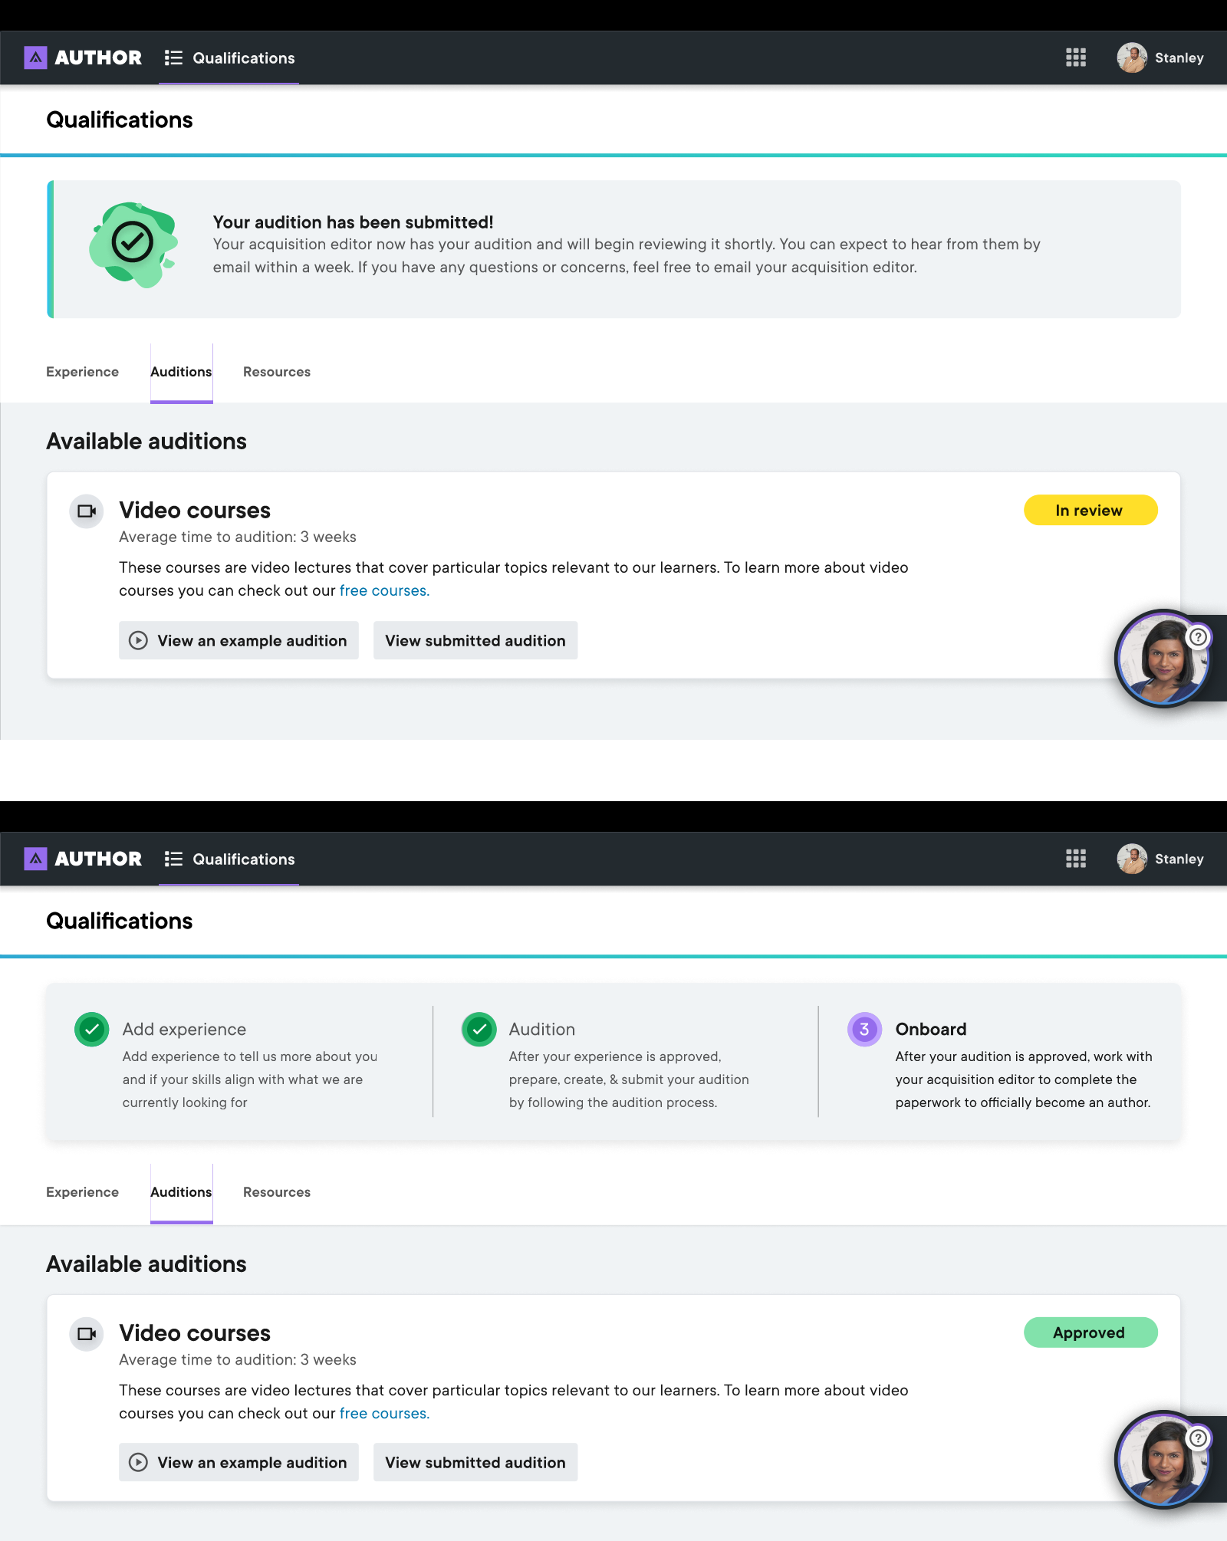The width and height of the screenshot is (1227, 1541).
Task: Open the free courses link
Action: coord(383,590)
